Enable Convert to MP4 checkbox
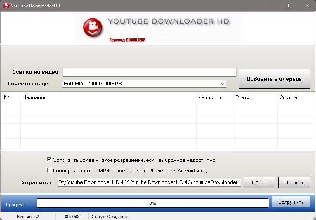 point(49,170)
